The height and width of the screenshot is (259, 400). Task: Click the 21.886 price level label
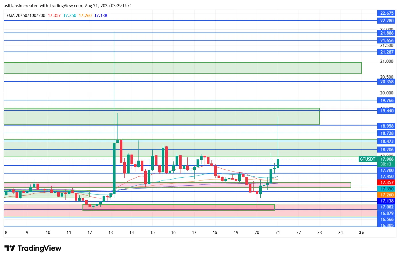[x=386, y=33]
